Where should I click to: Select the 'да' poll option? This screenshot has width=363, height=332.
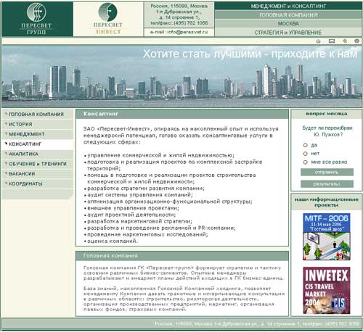point(306,145)
